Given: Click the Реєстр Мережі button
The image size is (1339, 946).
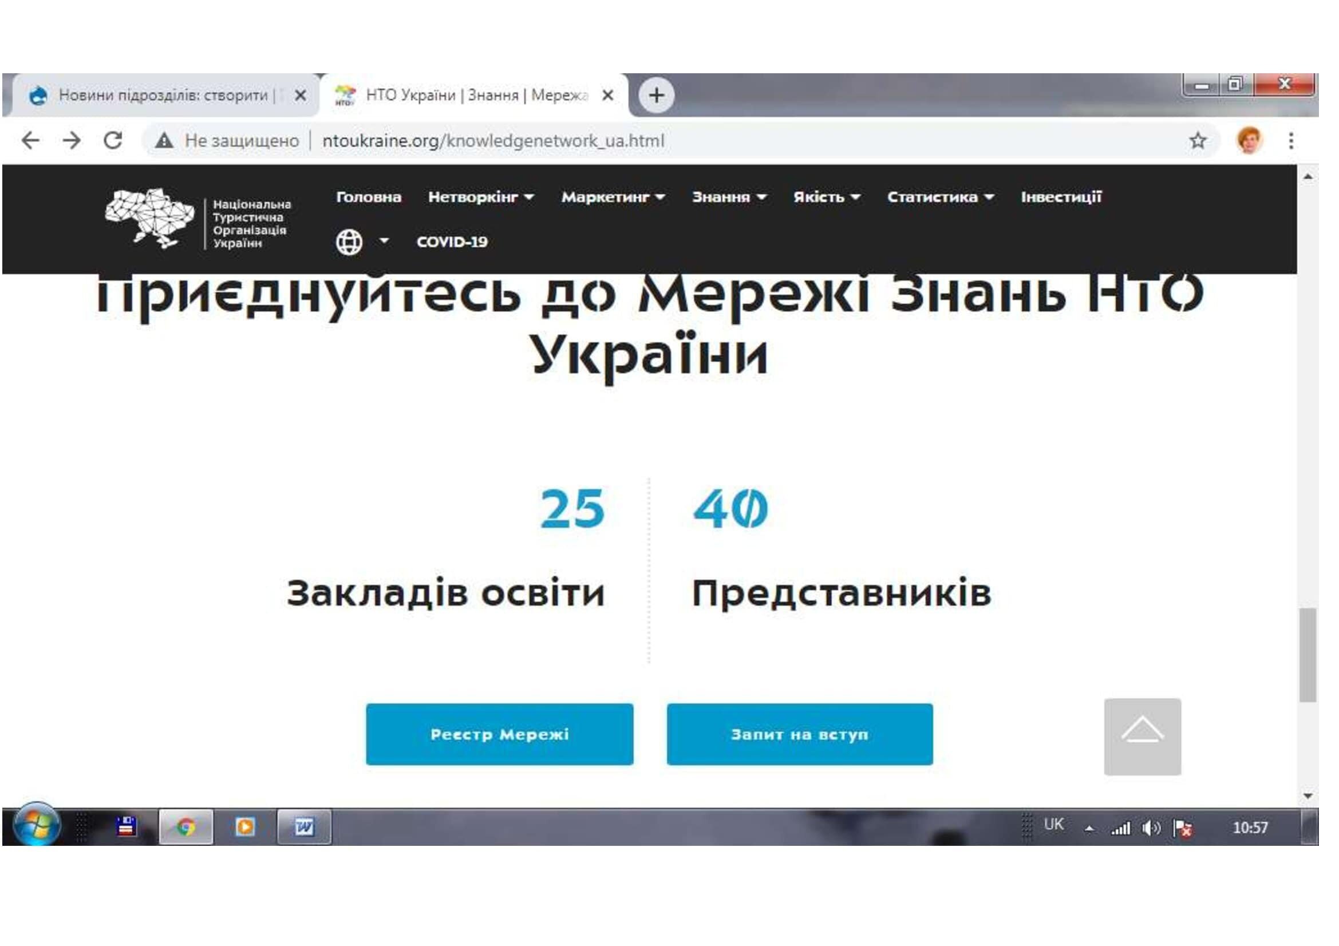Looking at the screenshot, I should [x=499, y=734].
